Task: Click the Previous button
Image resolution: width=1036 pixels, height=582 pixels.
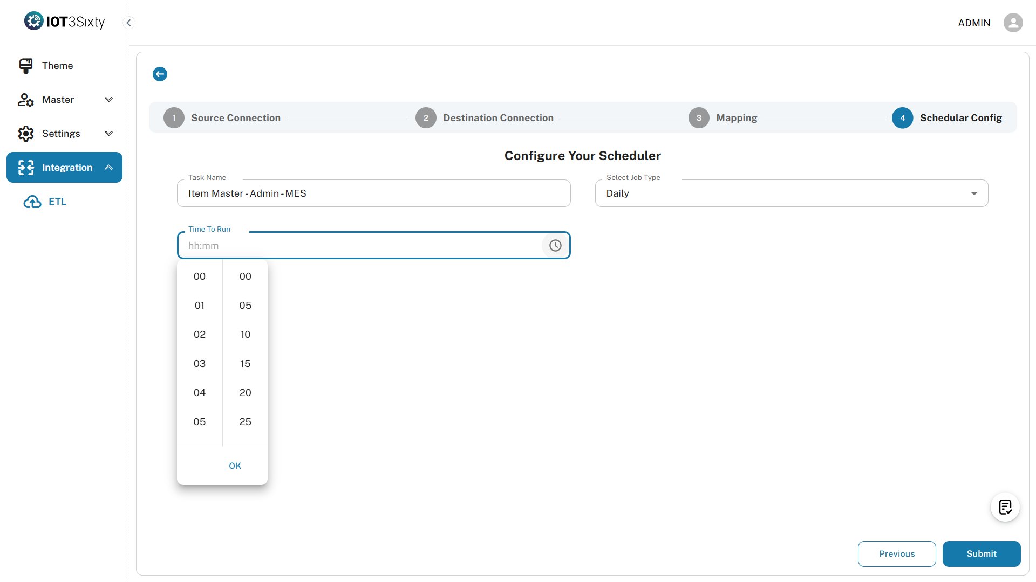Action: tap(896, 554)
